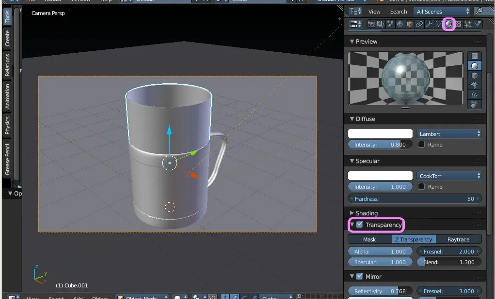Switch to the Tools tab
The image size is (495, 299).
7,16
